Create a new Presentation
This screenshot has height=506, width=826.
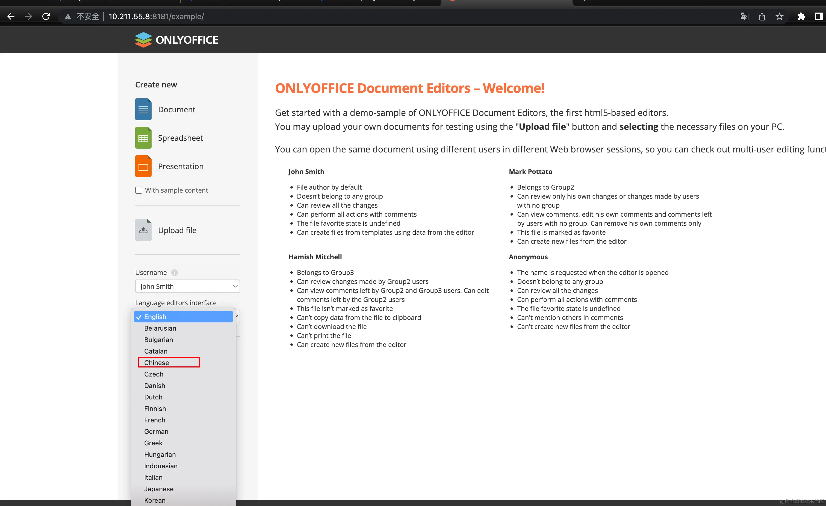(181, 166)
